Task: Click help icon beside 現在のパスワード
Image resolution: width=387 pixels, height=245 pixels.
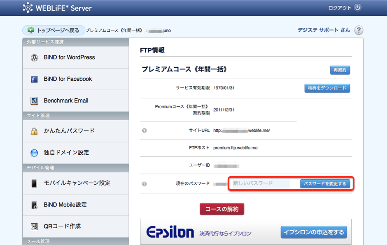Action: (x=144, y=184)
